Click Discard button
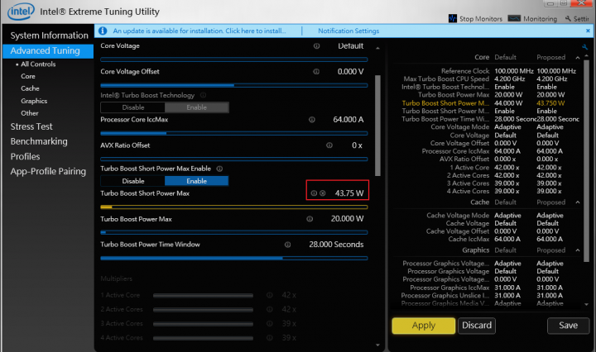596x352 pixels. 477,326
